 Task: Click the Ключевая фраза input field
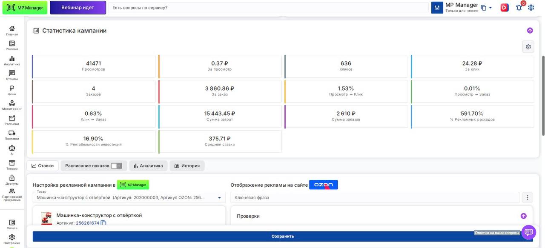[375, 197]
